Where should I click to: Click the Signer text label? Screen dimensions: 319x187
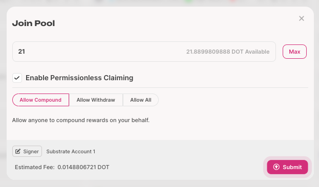pos(31,151)
